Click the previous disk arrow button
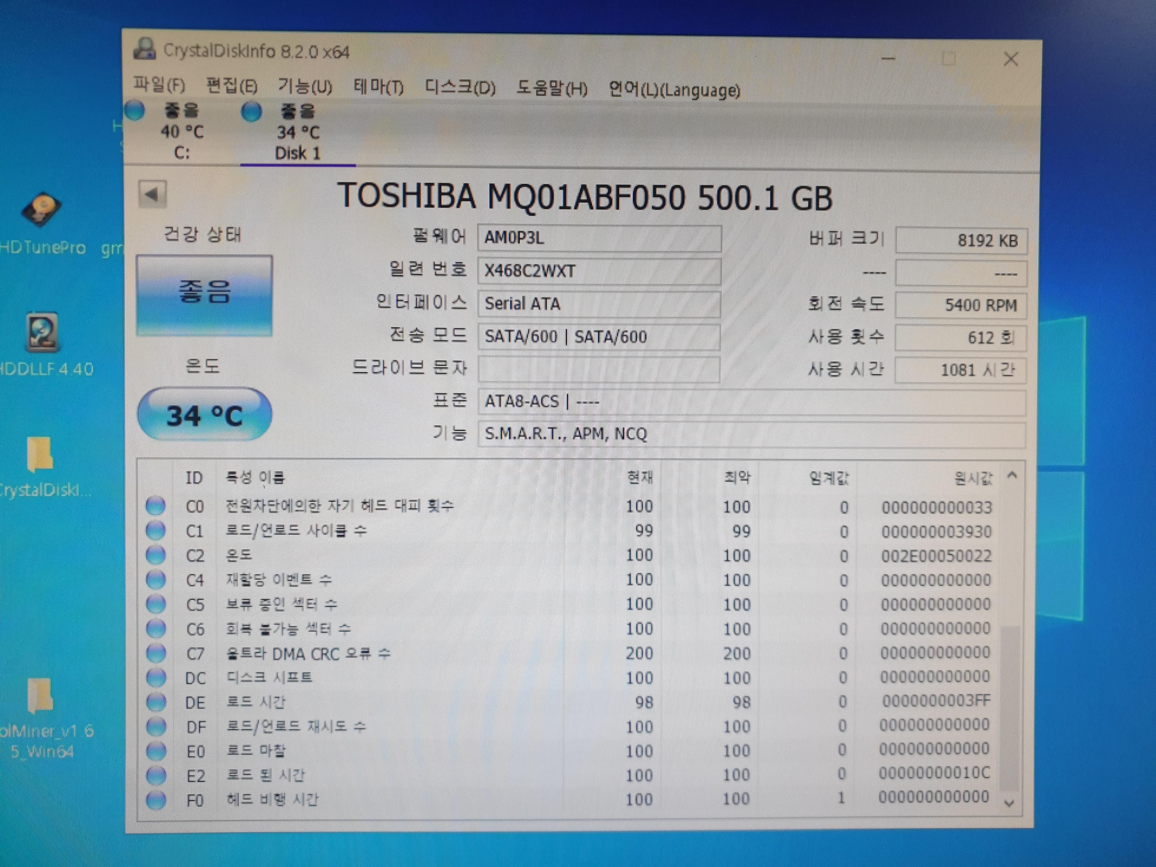This screenshot has height=867, width=1156. (152, 194)
